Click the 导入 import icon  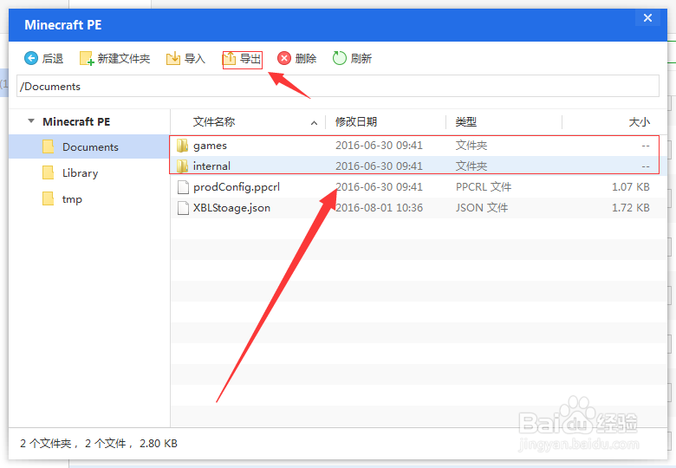click(173, 58)
